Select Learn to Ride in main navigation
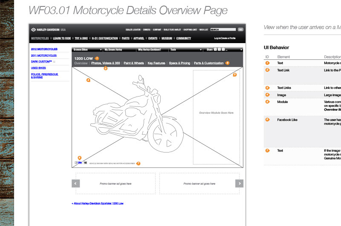This screenshot has height=226, width=341. pyautogui.click(x=62, y=38)
